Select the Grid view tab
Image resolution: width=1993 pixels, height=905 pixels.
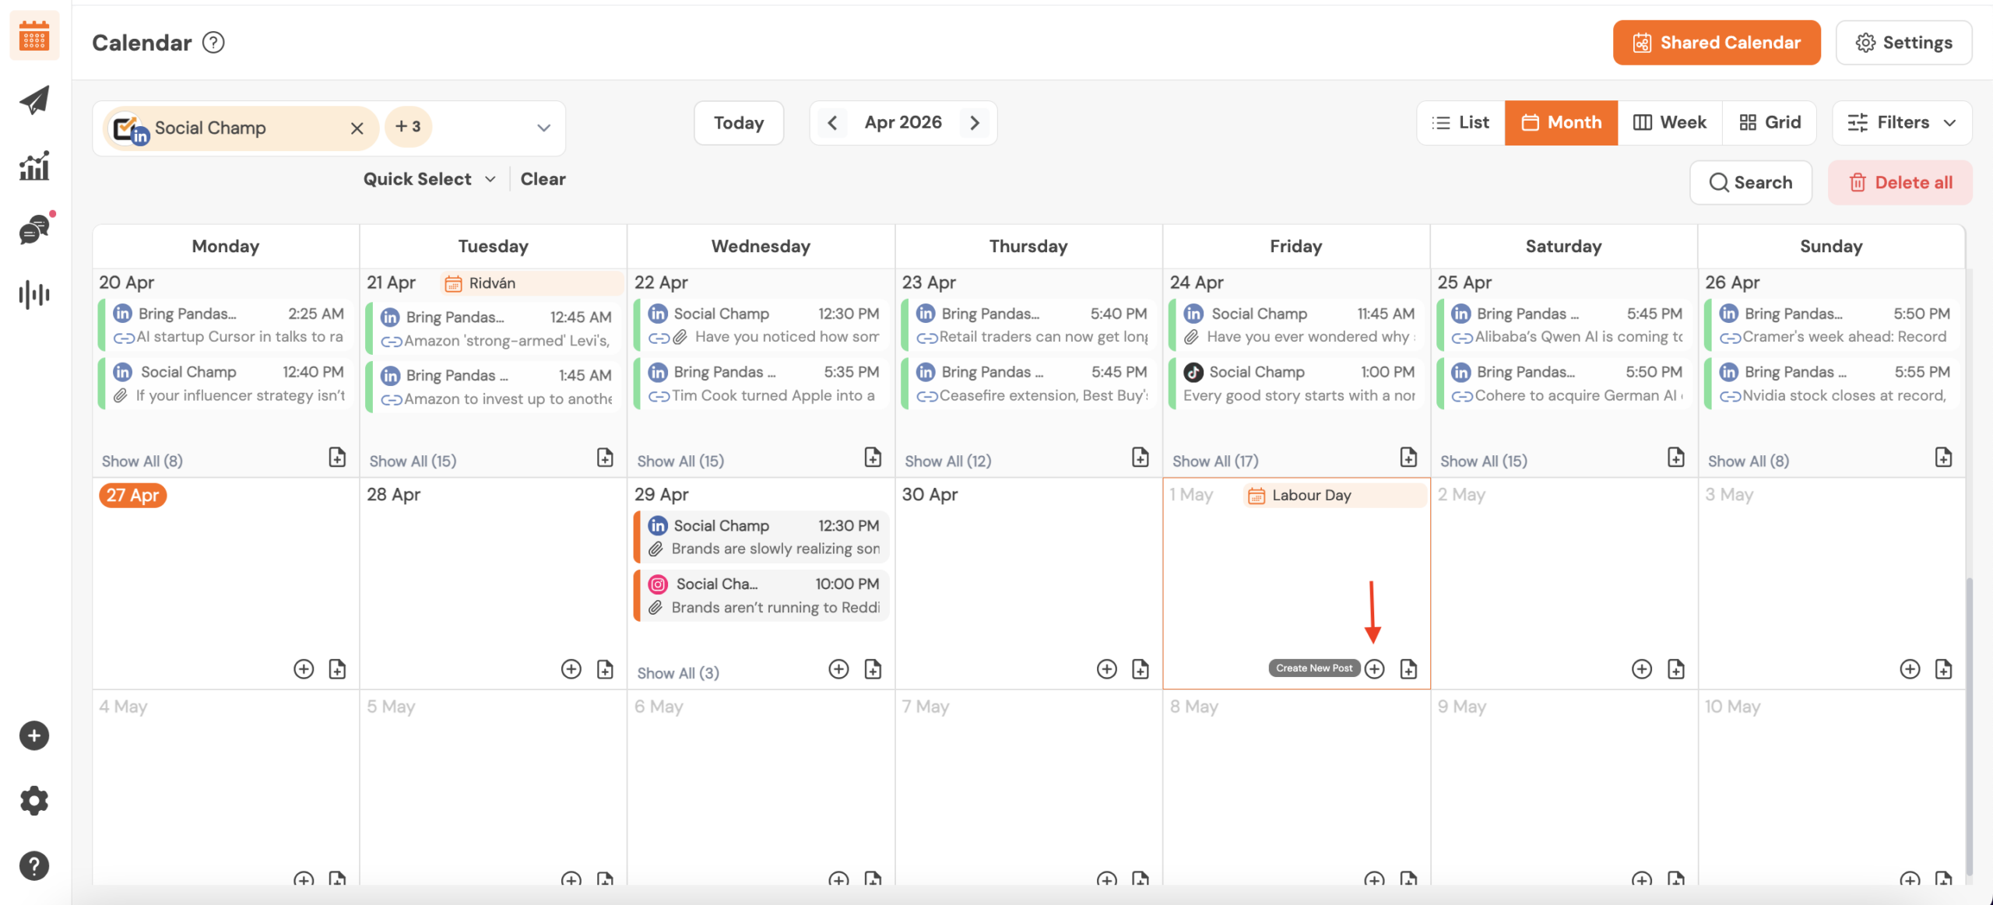(1770, 123)
